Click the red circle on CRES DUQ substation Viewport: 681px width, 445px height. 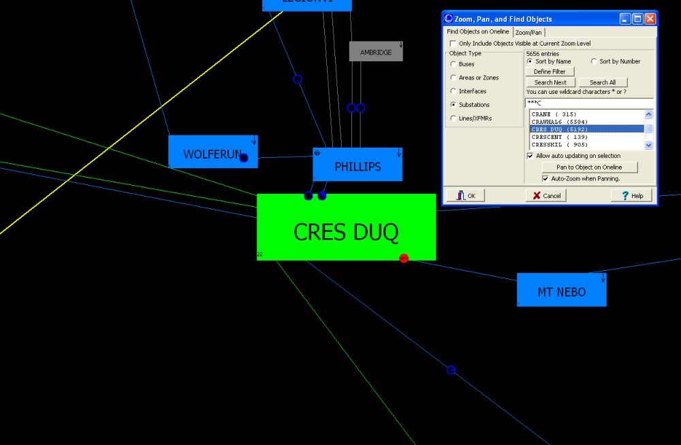click(404, 258)
